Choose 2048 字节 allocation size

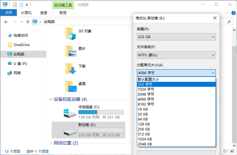(176, 94)
